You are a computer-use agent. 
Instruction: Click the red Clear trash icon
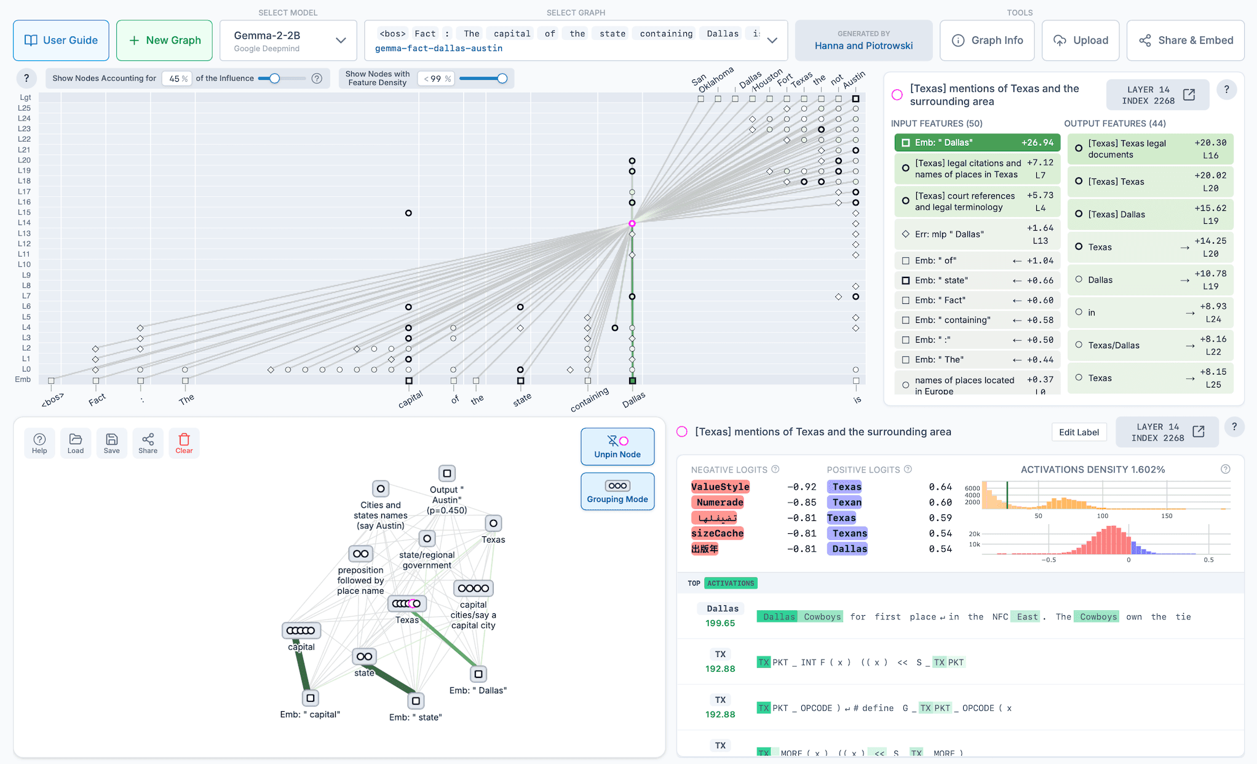(184, 443)
